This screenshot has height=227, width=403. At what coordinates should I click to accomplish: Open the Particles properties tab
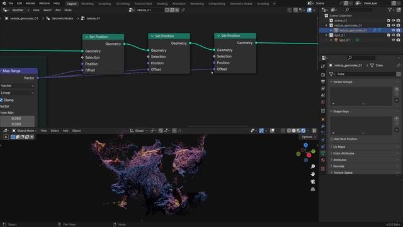coord(323,133)
